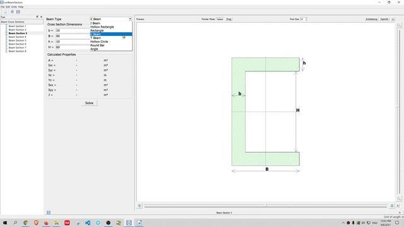Click the third toolbar icon (layout)
Viewport: 404px width, 227px height.
click(x=18, y=12)
